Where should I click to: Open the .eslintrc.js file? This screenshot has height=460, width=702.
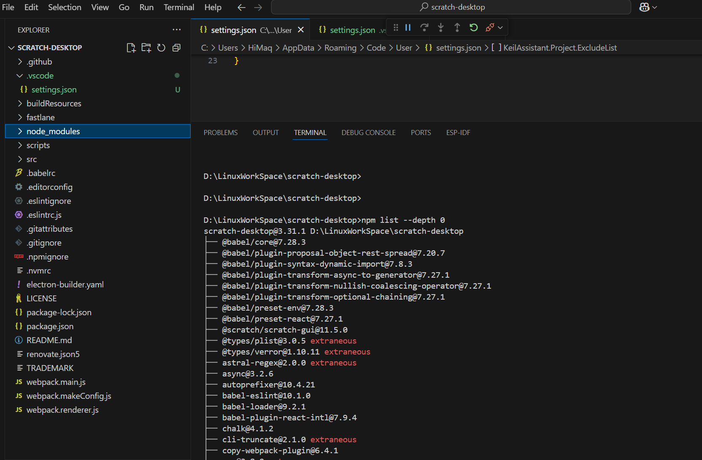point(98,215)
